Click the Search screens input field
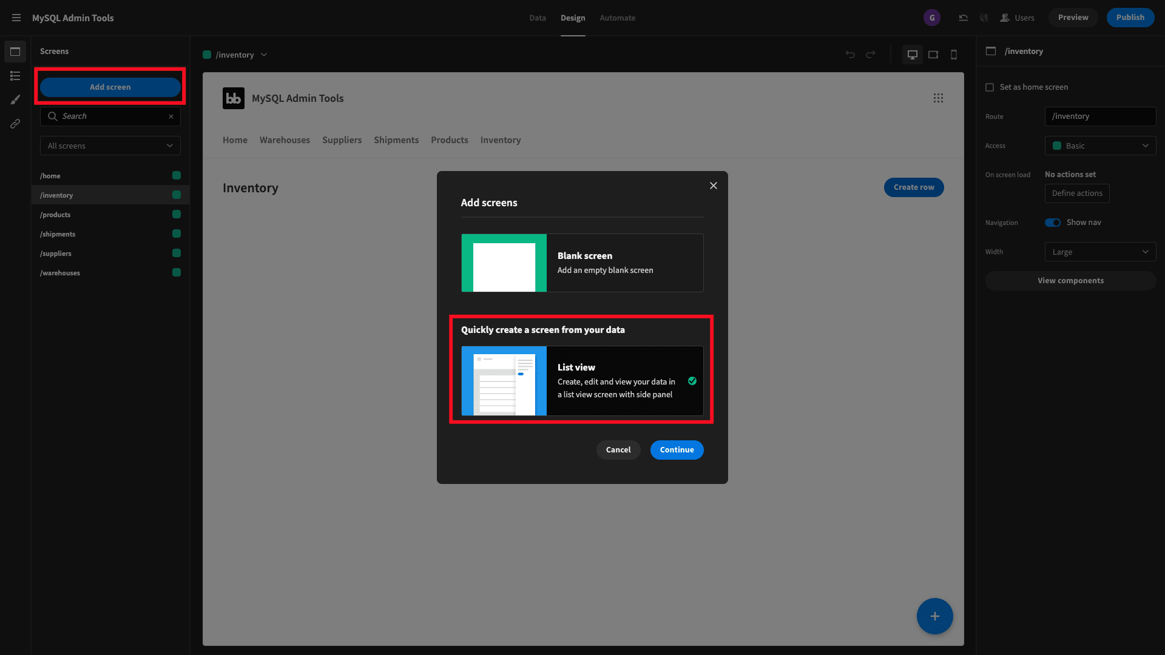 pyautogui.click(x=110, y=116)
